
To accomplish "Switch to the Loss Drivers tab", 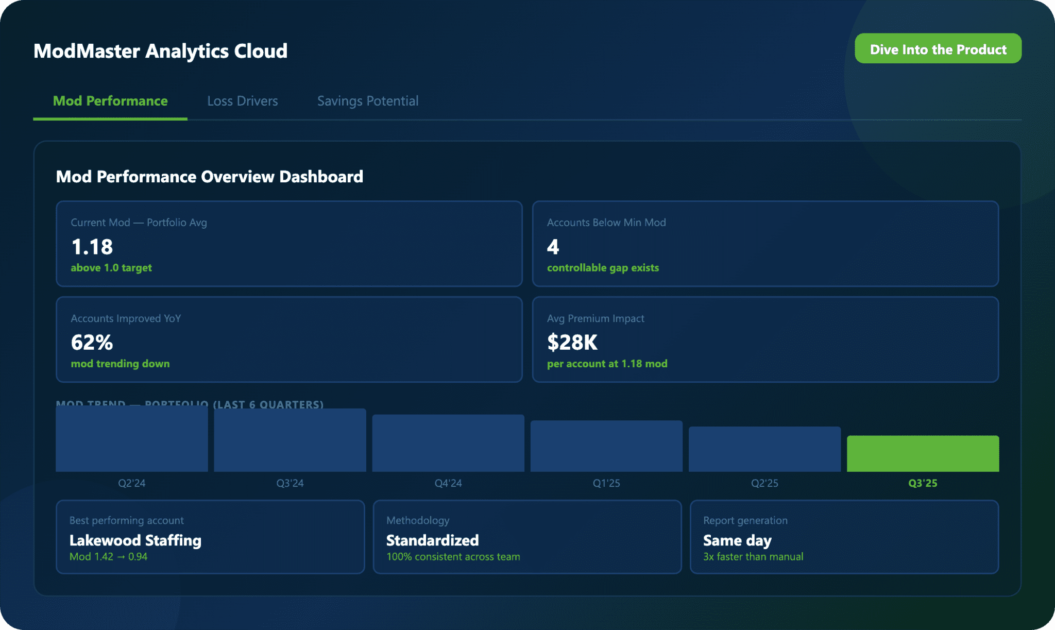I will (x=242, y=101).
